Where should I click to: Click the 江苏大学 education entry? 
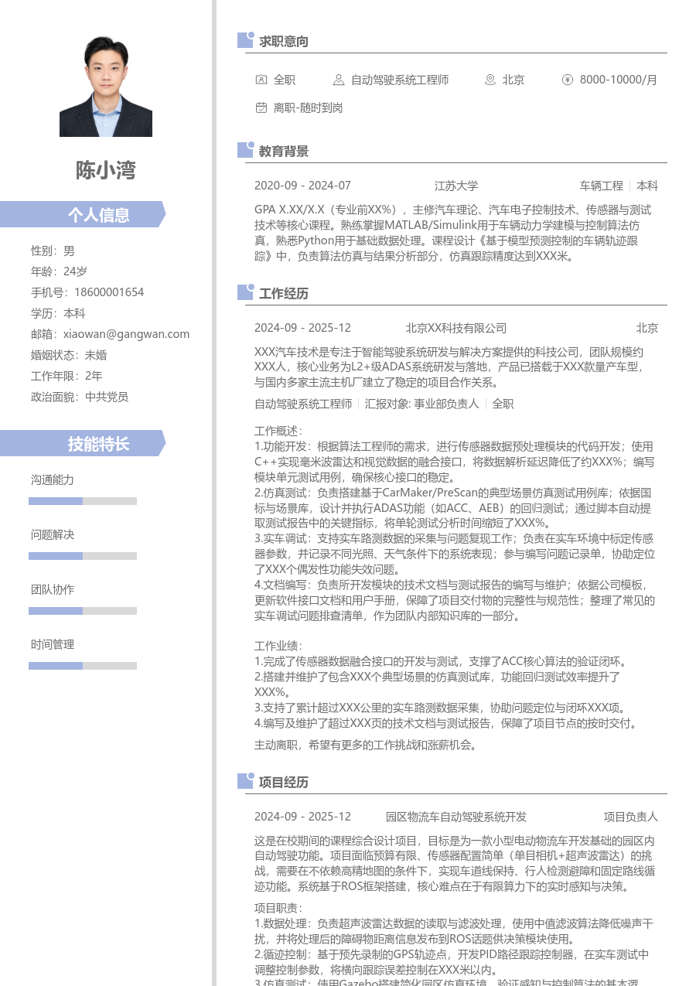[x=456, y=186]
